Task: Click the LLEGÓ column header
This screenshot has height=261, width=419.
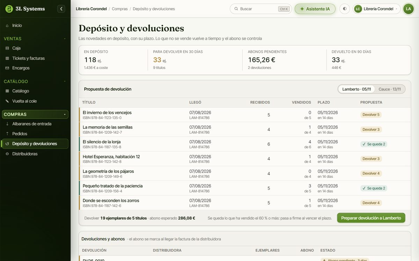Action: (195, 102)
